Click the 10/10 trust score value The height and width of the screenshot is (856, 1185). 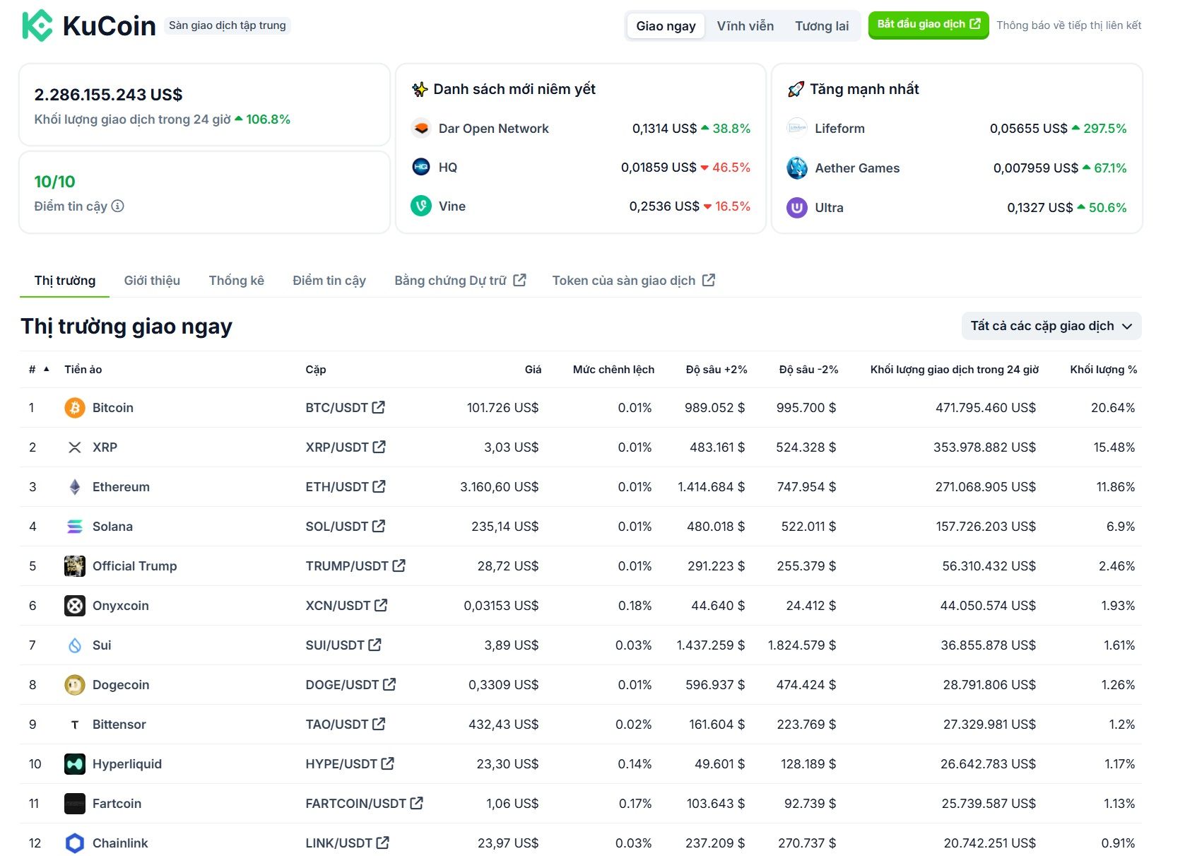point(54,182)
